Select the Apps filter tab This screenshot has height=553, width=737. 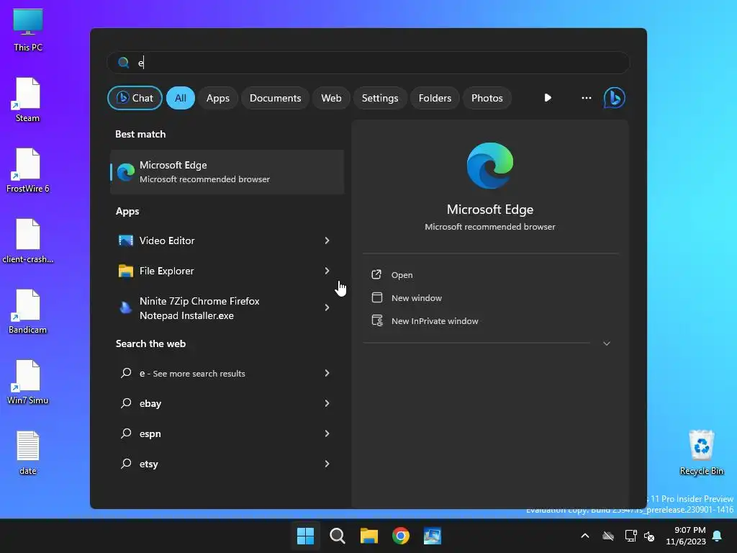(217, 98)
